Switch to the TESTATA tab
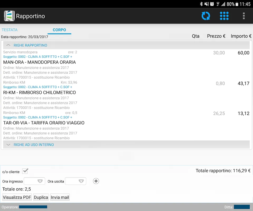The image size is (253, 211). click(10, 30)
